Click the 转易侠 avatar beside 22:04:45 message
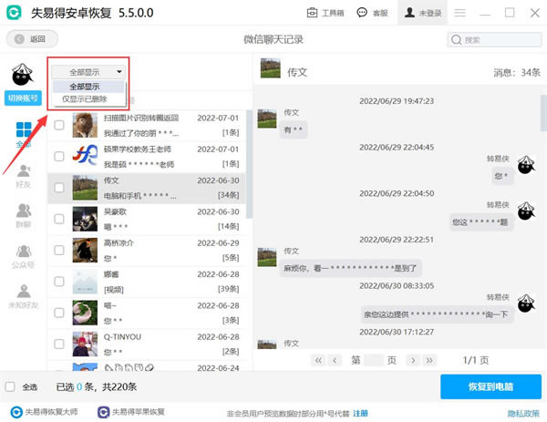547x422 pixels. pyautogui.click(x=526, y=165)
